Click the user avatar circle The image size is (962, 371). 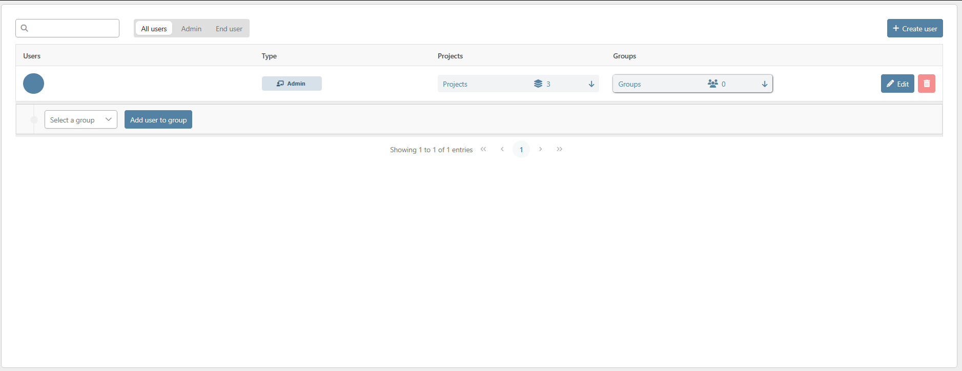pyautogui.click(x=33, y=84)
